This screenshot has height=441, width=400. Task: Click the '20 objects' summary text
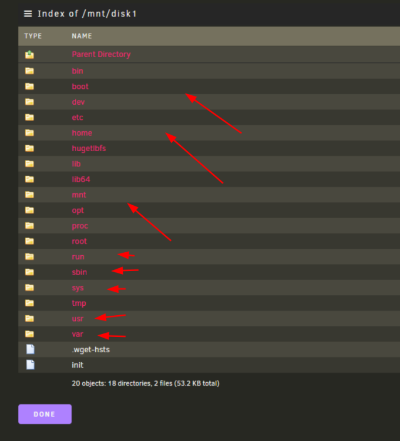(x=146, y=383)
